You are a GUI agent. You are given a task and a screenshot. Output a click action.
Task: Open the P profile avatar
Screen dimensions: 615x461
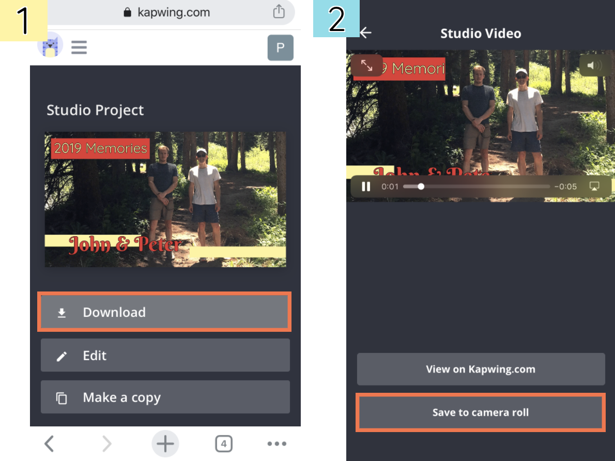280,48
